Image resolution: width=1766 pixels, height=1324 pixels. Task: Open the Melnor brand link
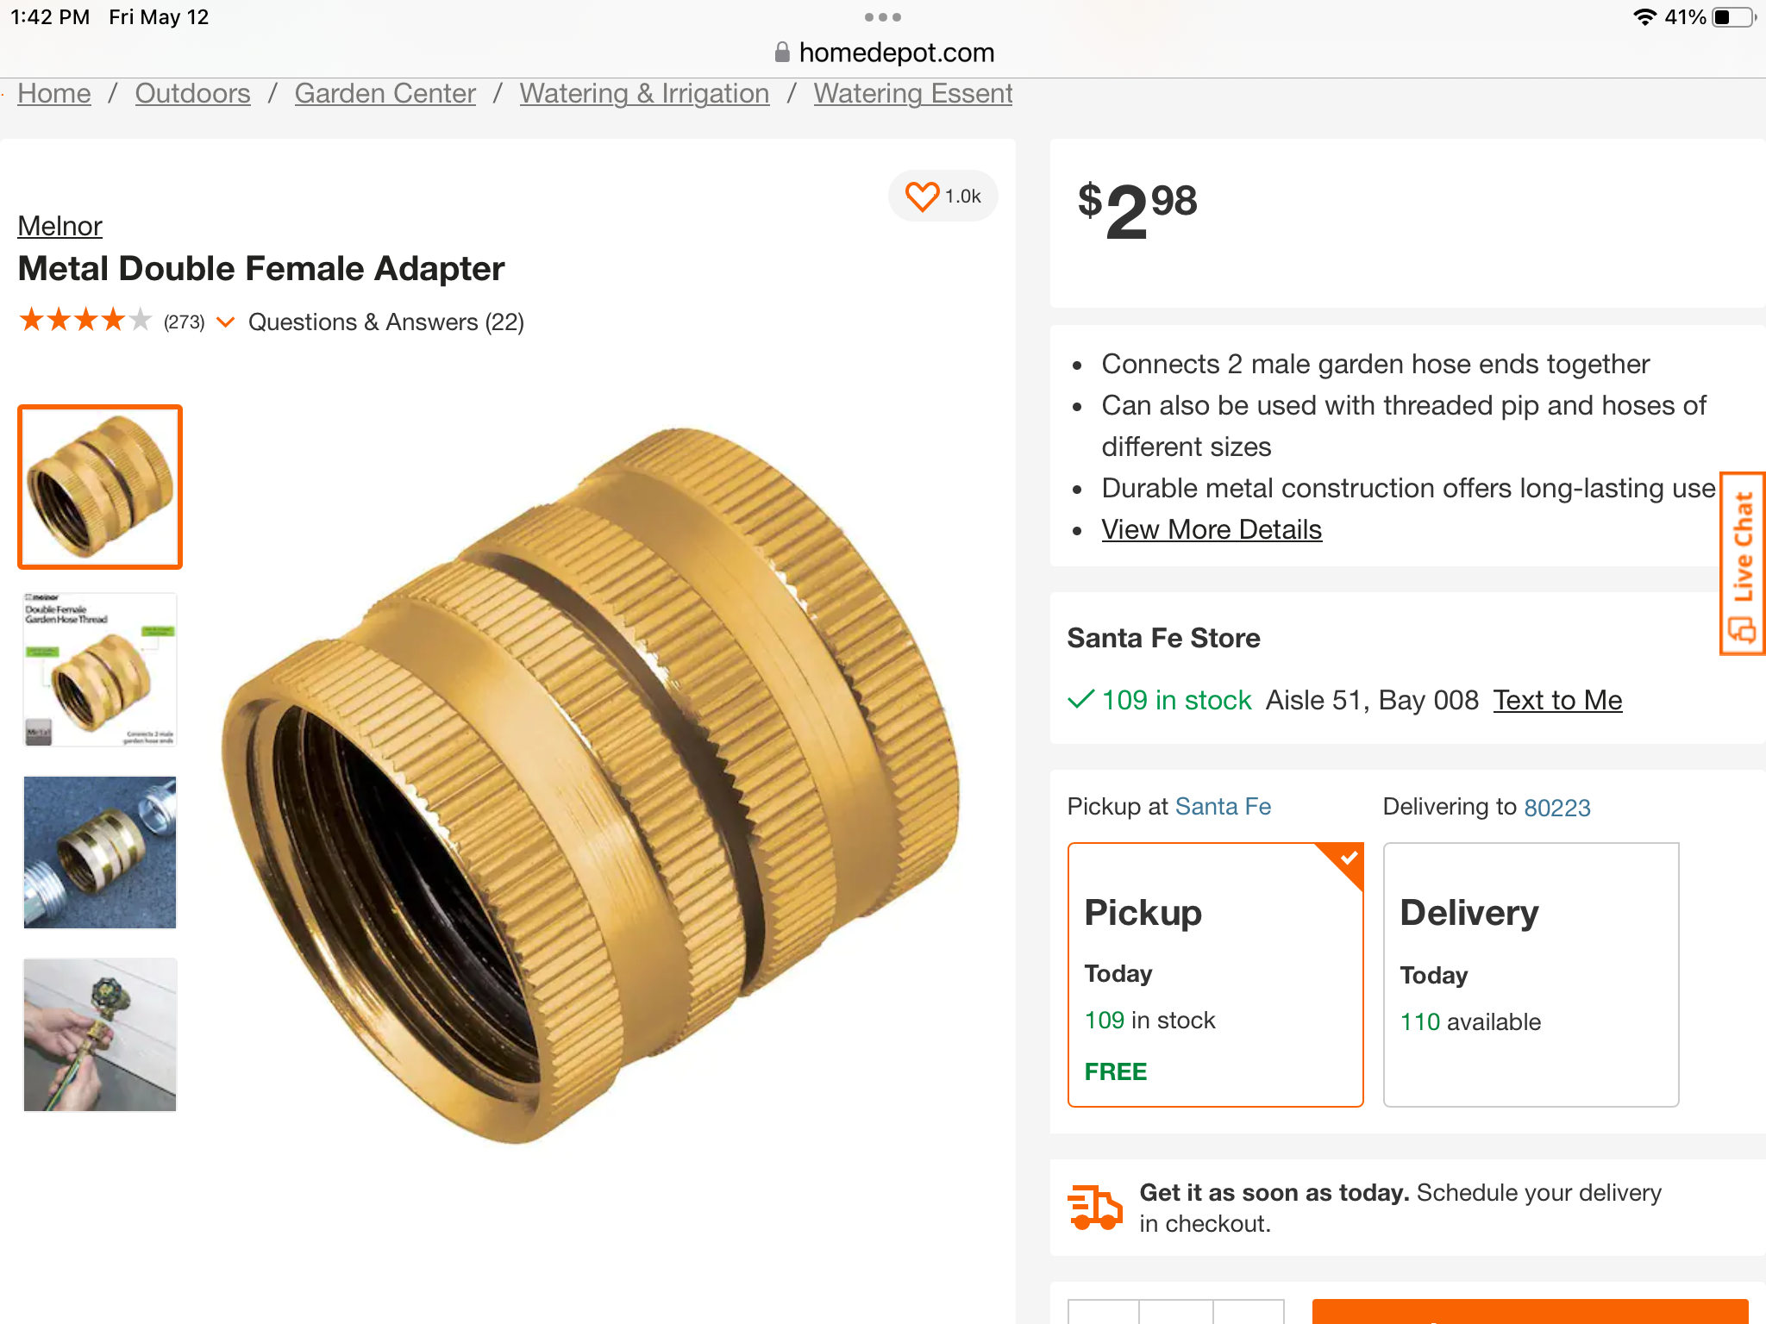(x=59, y=226)
